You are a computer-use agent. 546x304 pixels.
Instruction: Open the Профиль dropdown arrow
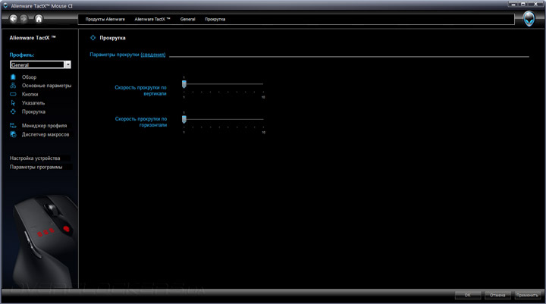pyautogui.click(x=67, y=64)
